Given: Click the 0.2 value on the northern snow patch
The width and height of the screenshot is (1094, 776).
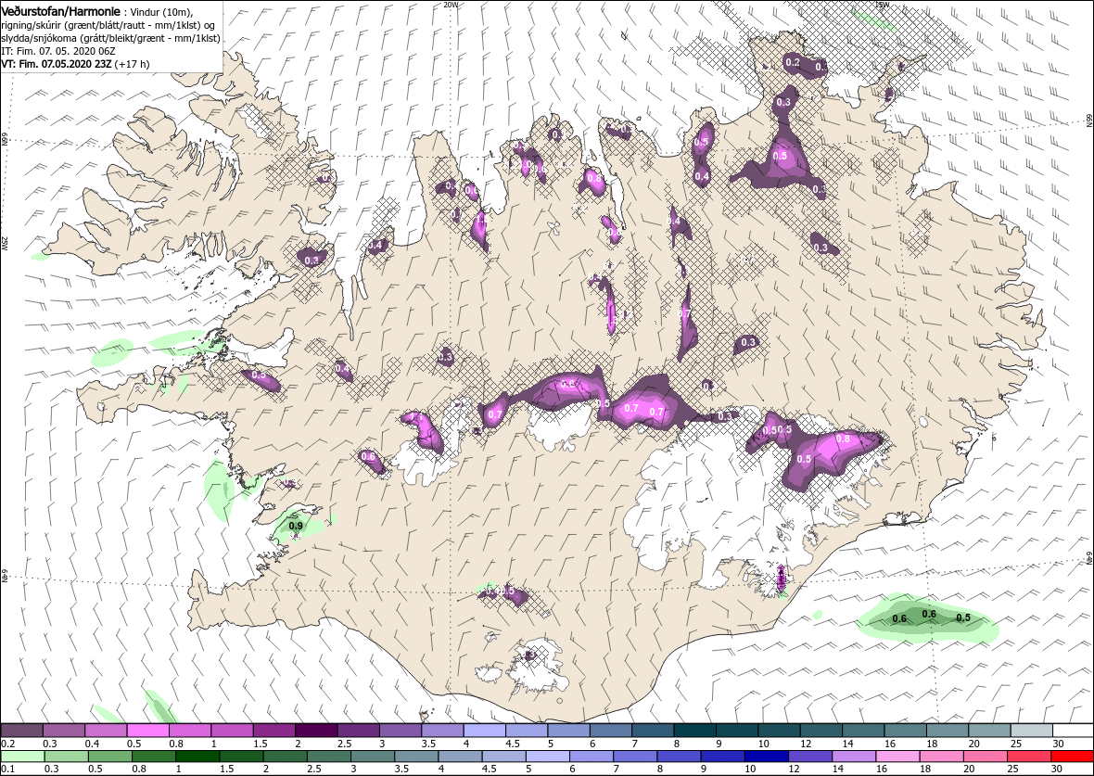Looking at the screenshot, I should click(793, 62).
